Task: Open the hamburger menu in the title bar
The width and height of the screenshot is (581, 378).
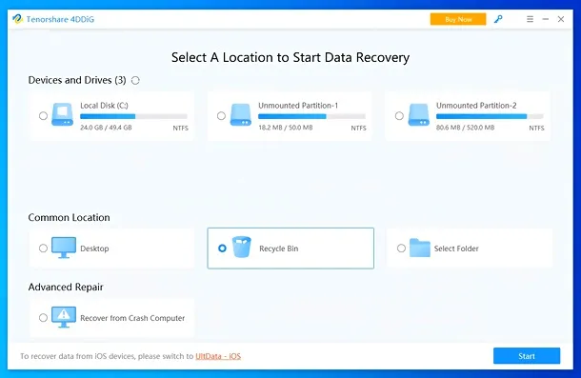Action: point(530,19)
